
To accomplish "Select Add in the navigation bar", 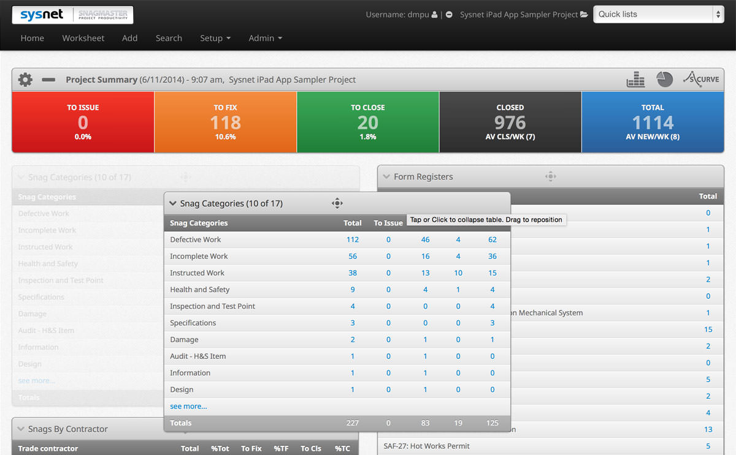I will point(130,38).
